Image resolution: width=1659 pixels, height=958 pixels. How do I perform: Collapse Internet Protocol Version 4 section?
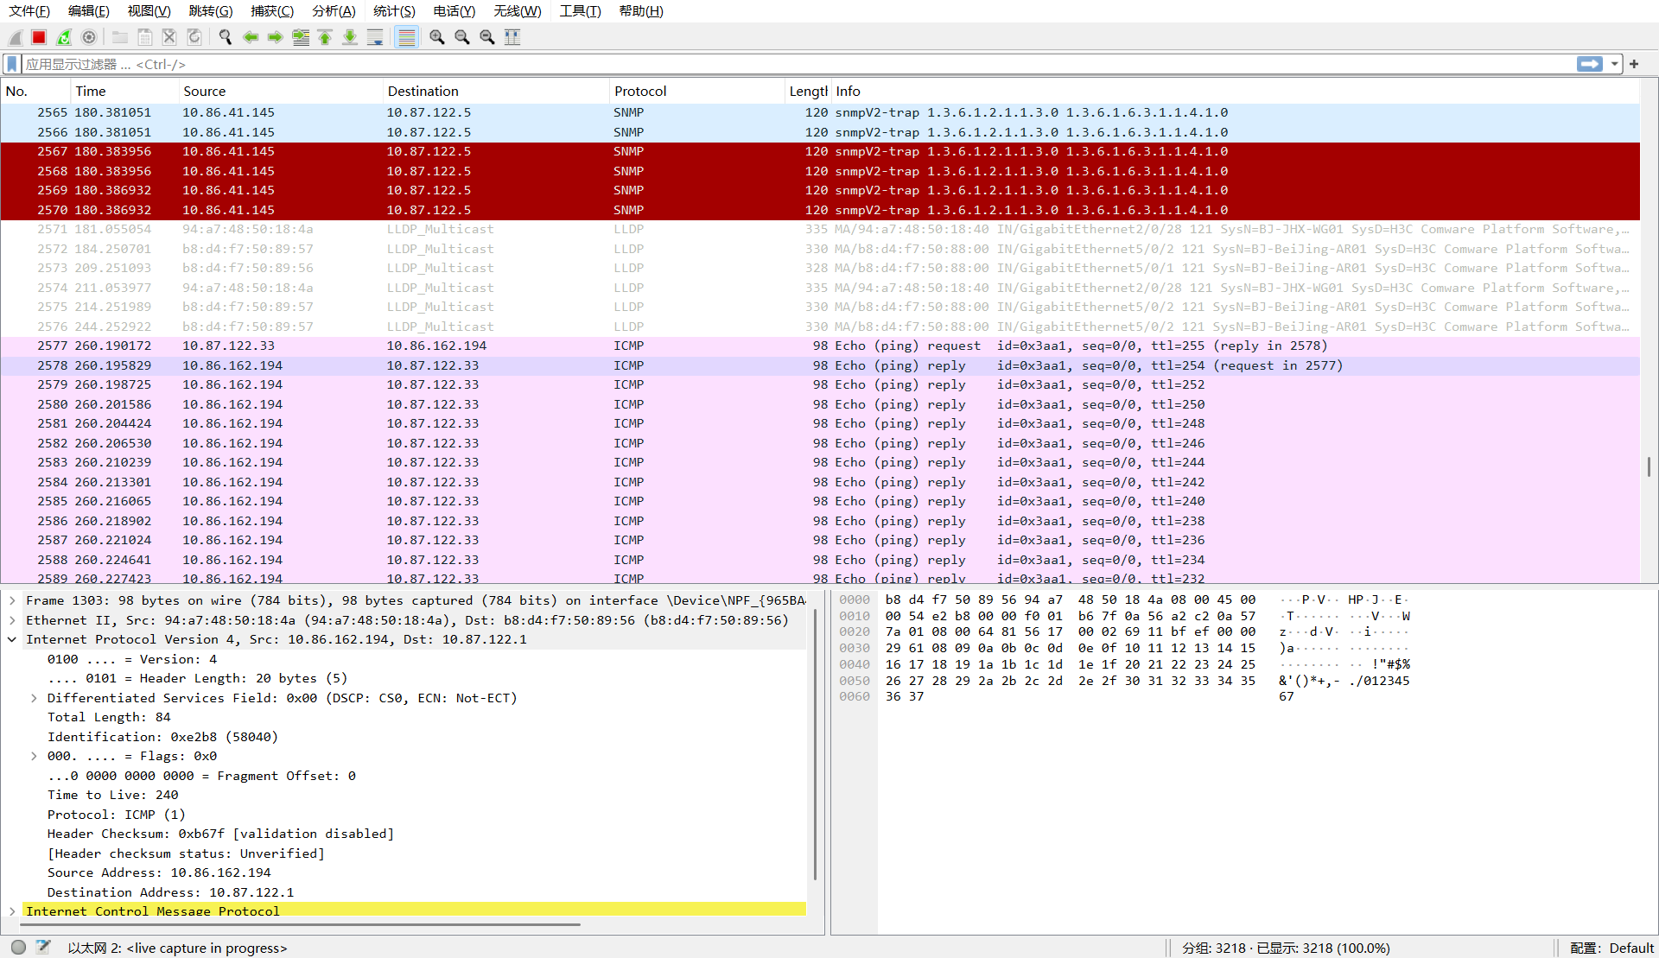[x=12, y=639]
